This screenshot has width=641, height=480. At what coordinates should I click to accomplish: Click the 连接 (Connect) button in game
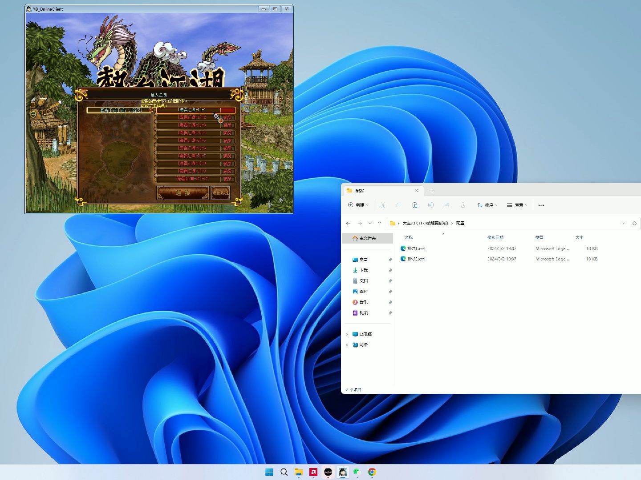click(183, 193)
